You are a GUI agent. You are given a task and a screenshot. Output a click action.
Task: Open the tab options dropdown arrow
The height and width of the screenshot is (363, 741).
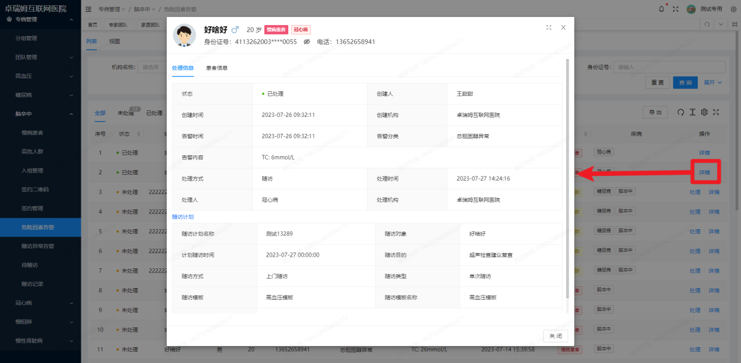pyautogui.click(x=721, y=25)
